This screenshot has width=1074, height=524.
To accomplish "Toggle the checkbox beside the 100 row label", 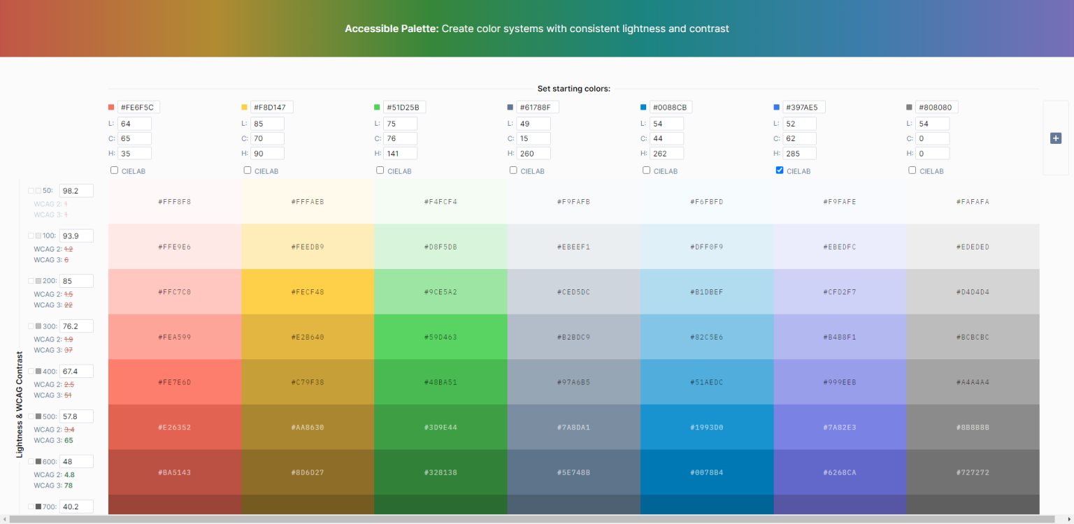I will pyautogui.click(x=30, y=235).
